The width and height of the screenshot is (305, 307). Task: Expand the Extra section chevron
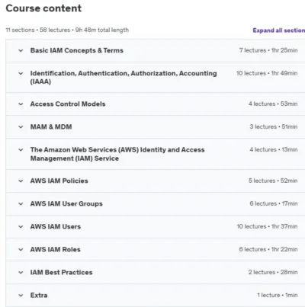coord(21,296)
